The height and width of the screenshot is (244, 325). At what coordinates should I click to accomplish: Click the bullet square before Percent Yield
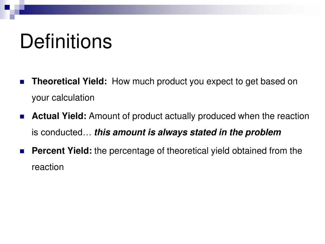tap(22, 151)
